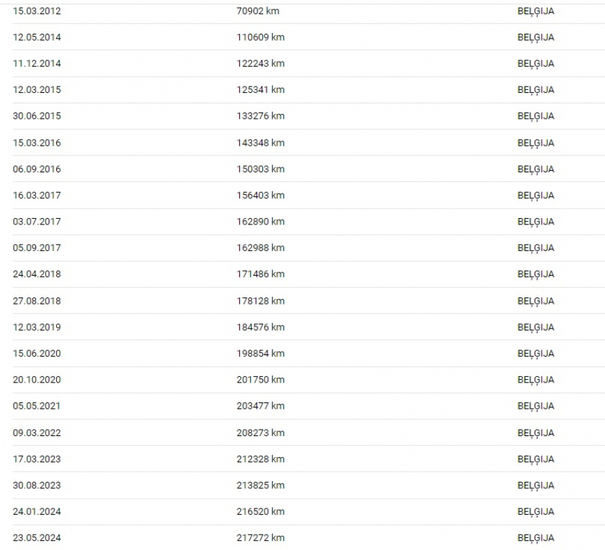Select the 198854 km mileage reading
This screenshot has height=550, width=605.
[x=260, y=354]
